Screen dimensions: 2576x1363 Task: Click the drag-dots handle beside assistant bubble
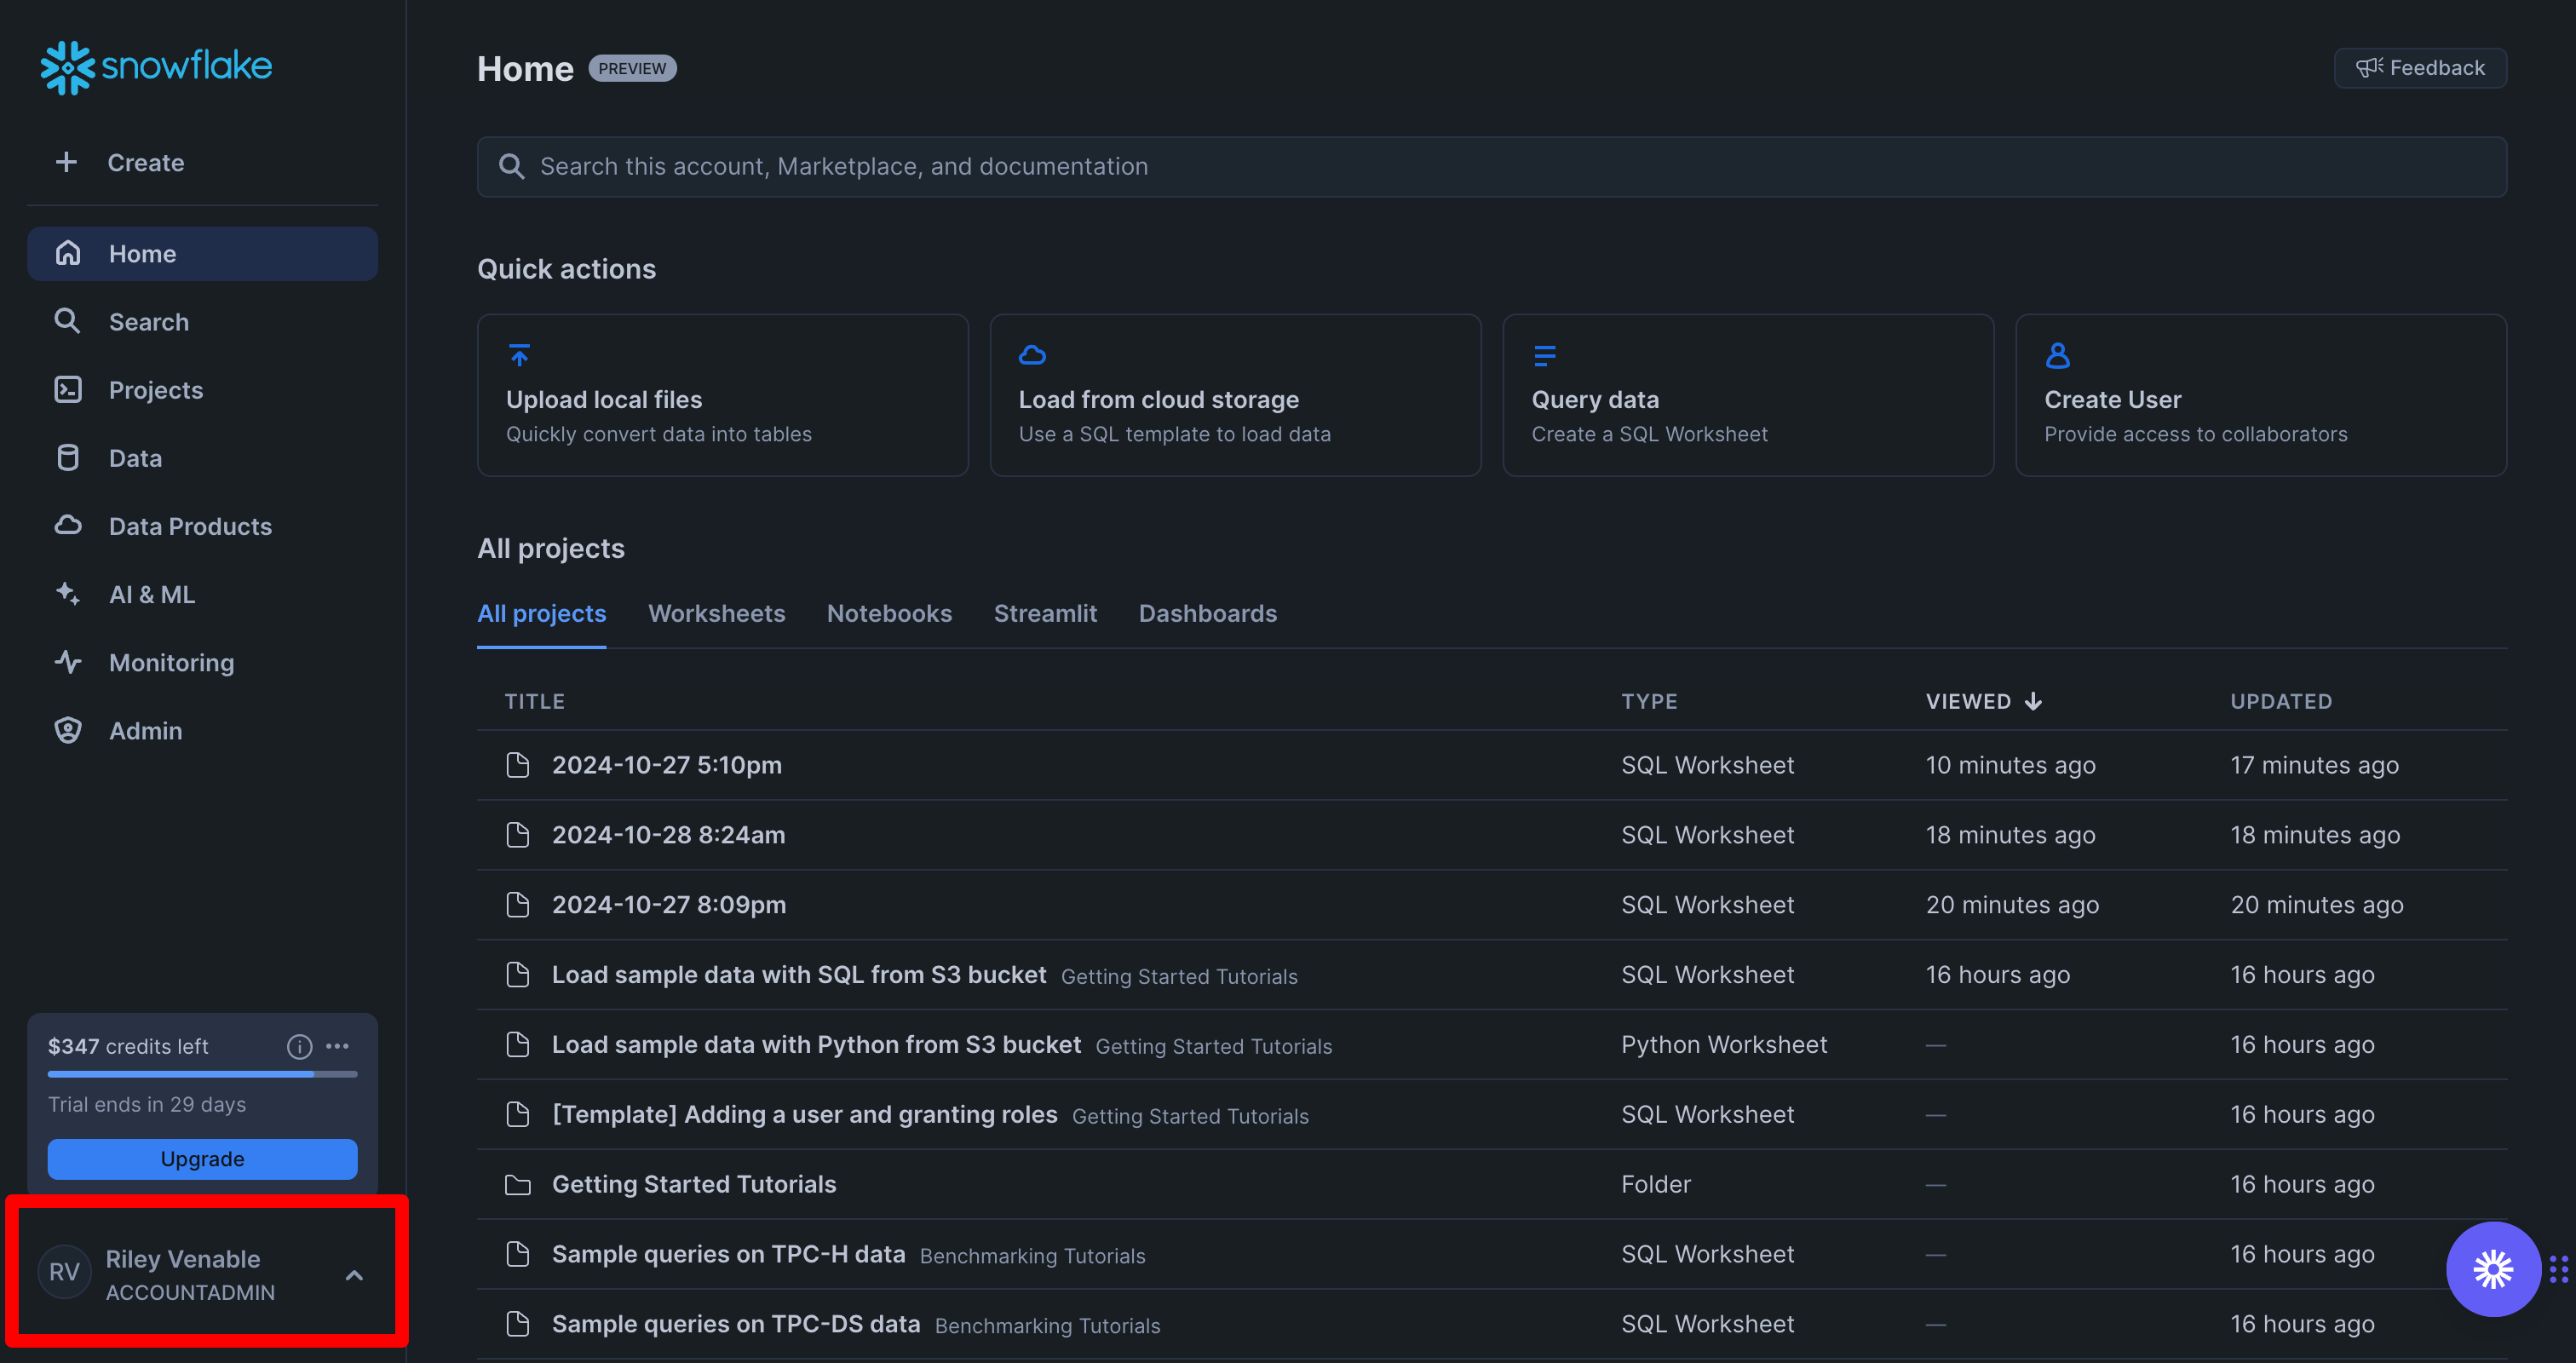pyautogui.click(x=2559, y=1269)
